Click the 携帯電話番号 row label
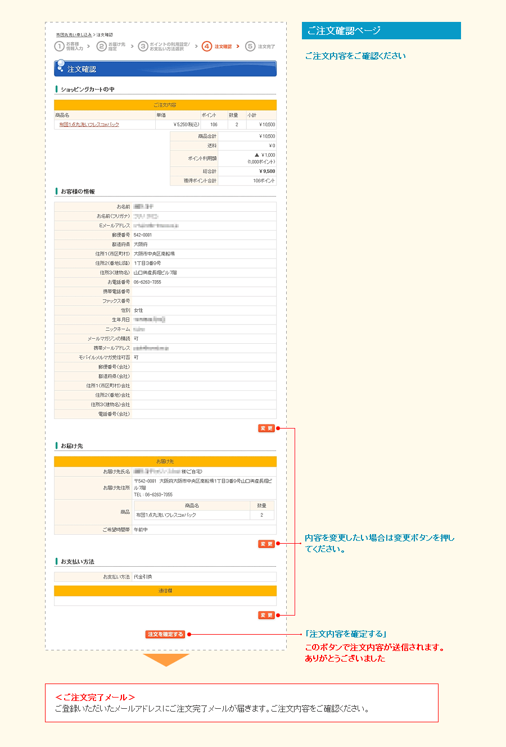This screenshot has width=506, height=747. 116,291
